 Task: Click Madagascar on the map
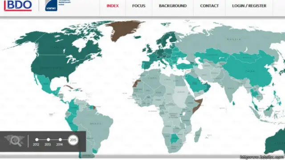click(198, 135)
